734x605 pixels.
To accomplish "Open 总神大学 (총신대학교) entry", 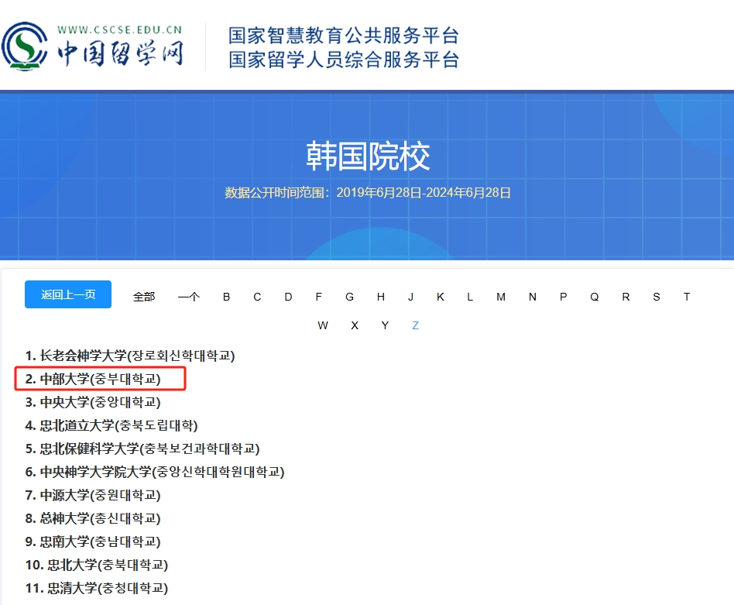I will [x=93, y=518].
